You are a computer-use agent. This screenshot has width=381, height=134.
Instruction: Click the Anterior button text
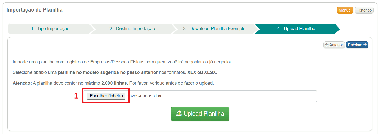click(336, 45)
